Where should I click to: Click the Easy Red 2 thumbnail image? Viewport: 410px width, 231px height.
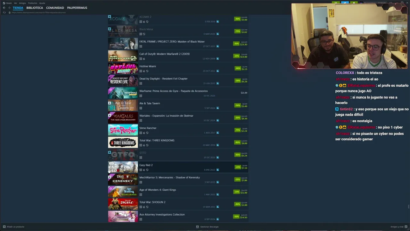point(123,167)
